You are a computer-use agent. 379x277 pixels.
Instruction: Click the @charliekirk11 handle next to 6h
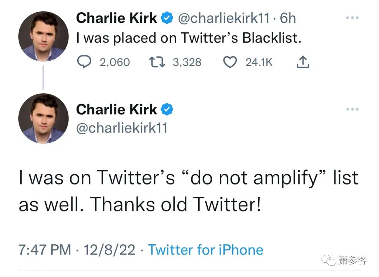(224, 18)
